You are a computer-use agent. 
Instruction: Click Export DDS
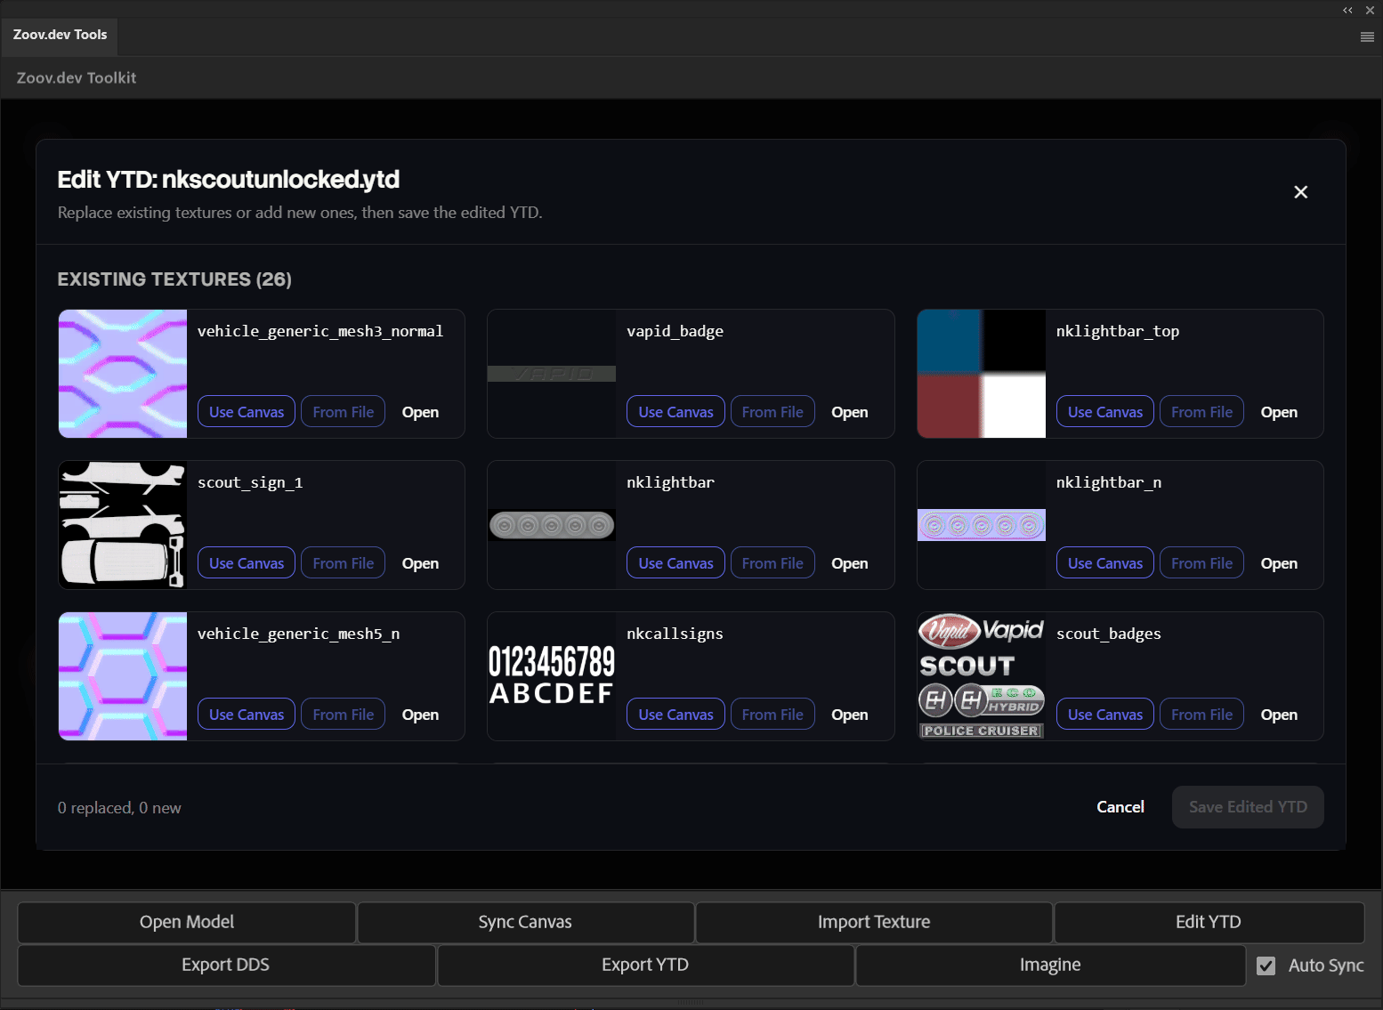[225, 965]
